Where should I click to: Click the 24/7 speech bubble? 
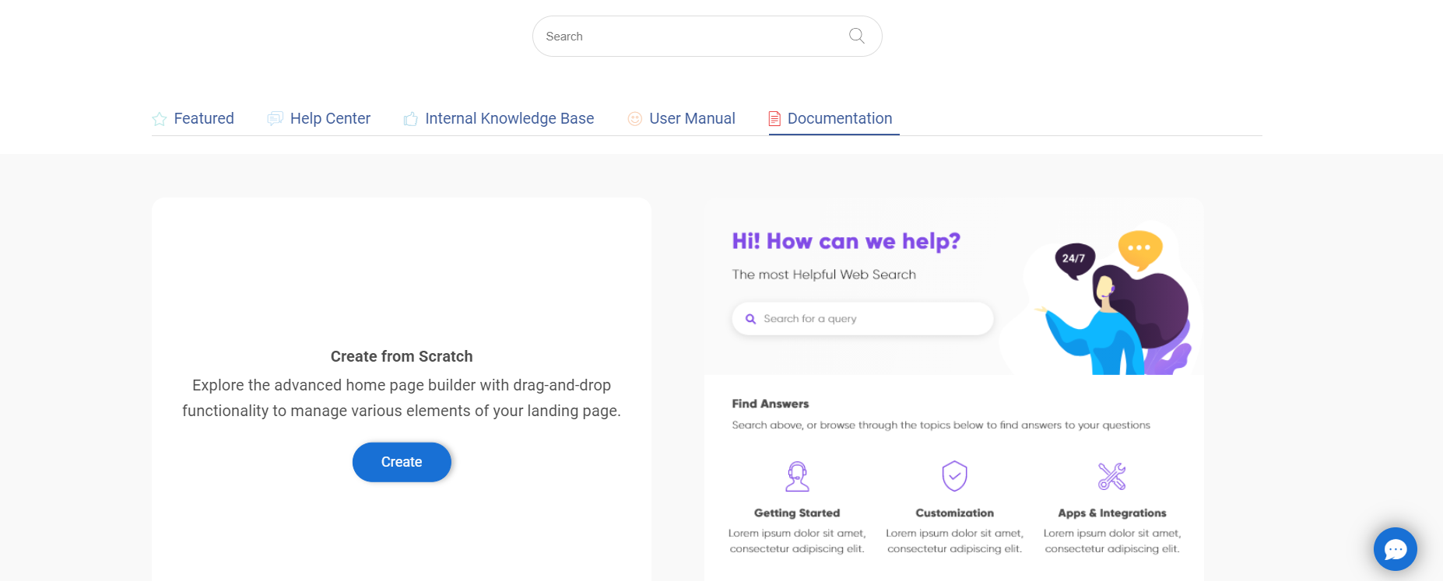coord(1074,260)
